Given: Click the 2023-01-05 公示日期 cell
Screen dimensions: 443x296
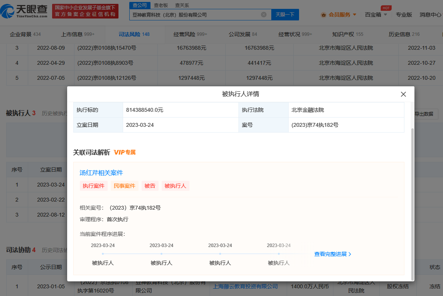Looking at the screenshot, I should (51, 287).
